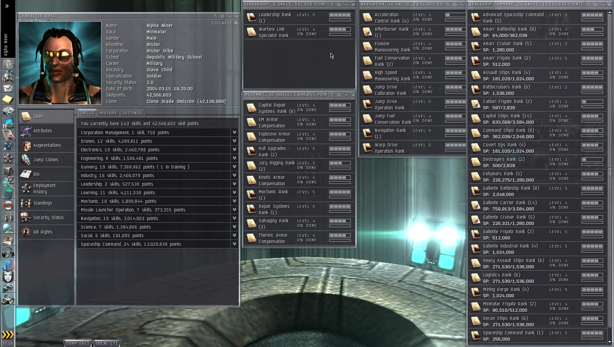Open the calculator icon in the sidebar
614x347 pixels.
click(8, 194)
